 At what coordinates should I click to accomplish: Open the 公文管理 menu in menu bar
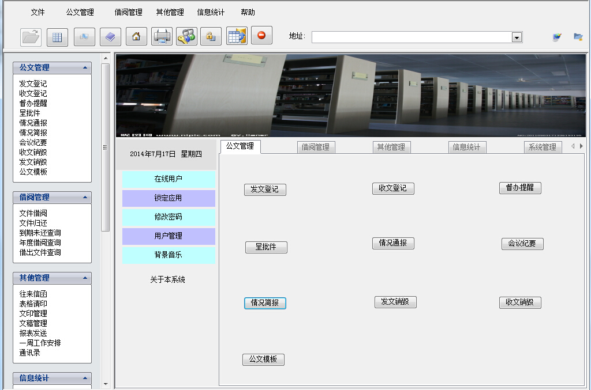80,13
